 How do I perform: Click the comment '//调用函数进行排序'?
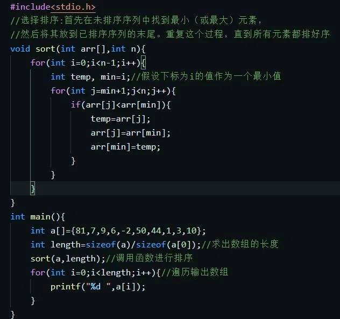click(x=149, y=258)
